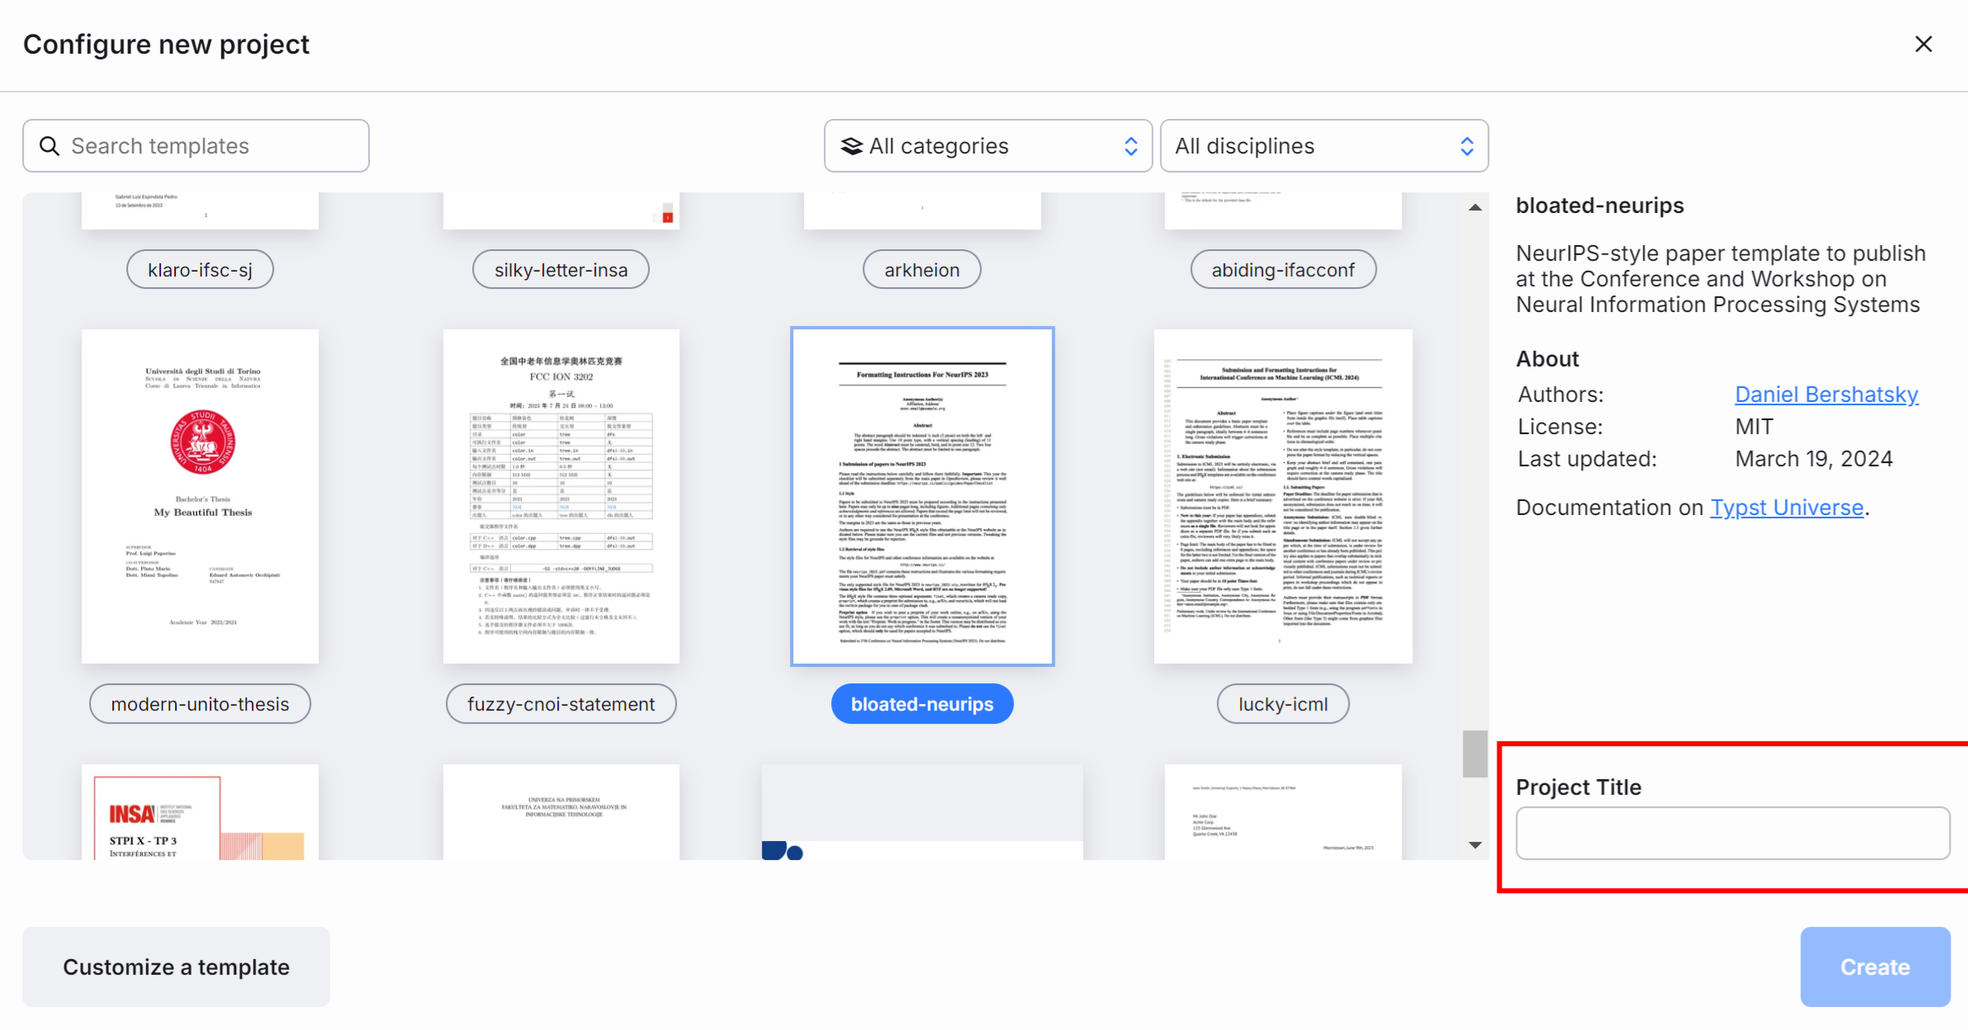Select the fuzzy-cnoi-statement template thumbnail

tap(561, 496)
